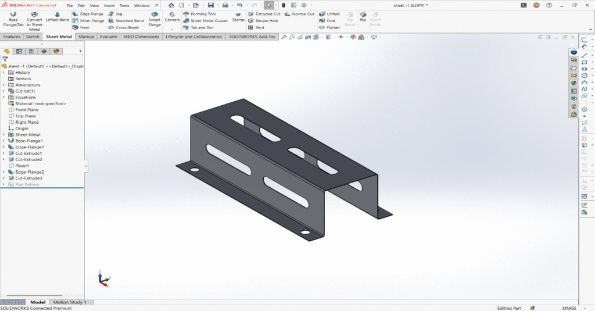Open the Insert menu

109,5
